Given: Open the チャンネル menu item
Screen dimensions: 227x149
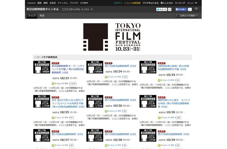Looking at the screenshot, I should pos(63,3).
